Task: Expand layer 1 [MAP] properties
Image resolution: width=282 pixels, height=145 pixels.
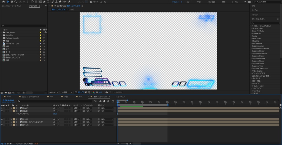Action: coord(11,108)
